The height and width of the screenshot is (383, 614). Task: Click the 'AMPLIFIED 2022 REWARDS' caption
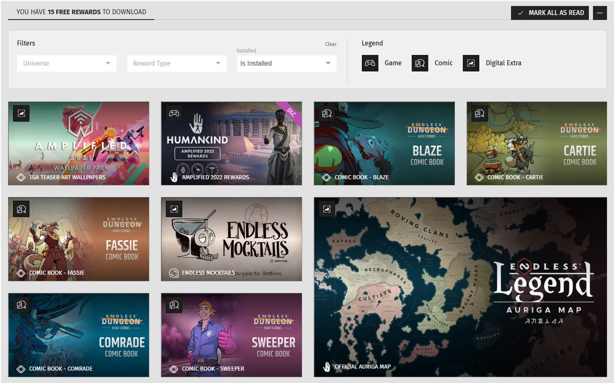point(215,178)
